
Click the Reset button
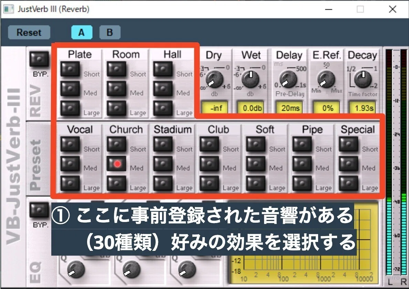(x=29, y=33)
